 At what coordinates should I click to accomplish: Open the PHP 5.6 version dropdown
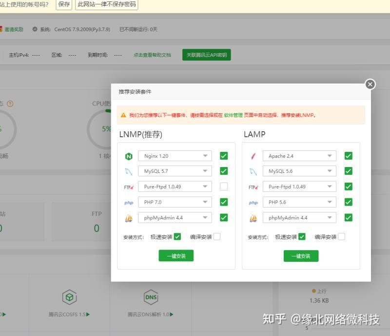pos(299,202)
